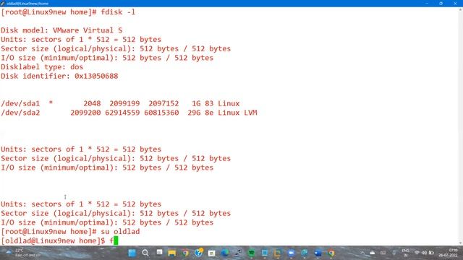Screen dimensions: 463x260
Task: Open the weather widget showing 22°C
Action: pyautogui.click(x=24, y=253)
